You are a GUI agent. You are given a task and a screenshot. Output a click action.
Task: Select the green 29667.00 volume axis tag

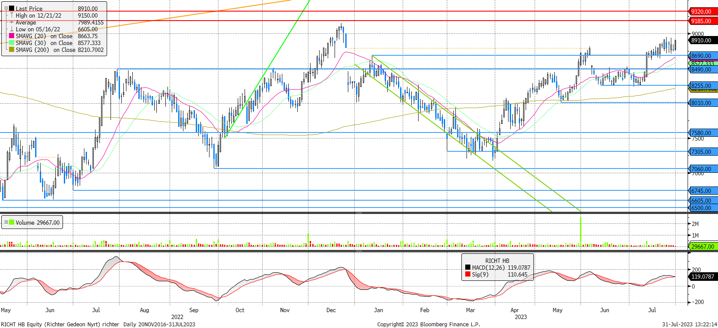point(703,247)
